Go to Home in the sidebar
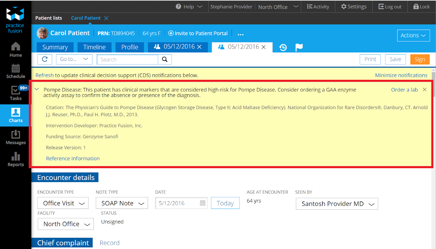The height and width of the screenshot is (249, 436). 16,49
